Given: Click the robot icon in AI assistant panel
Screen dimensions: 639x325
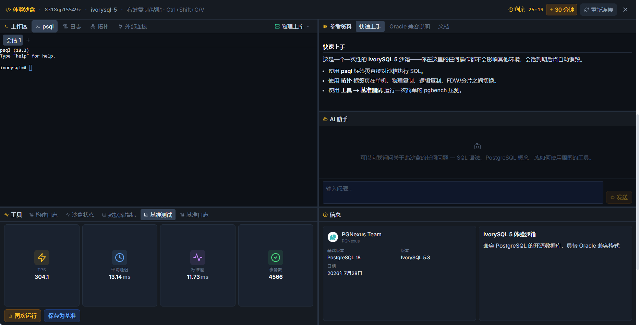Looking at the screenshot, I should (478, 146).
